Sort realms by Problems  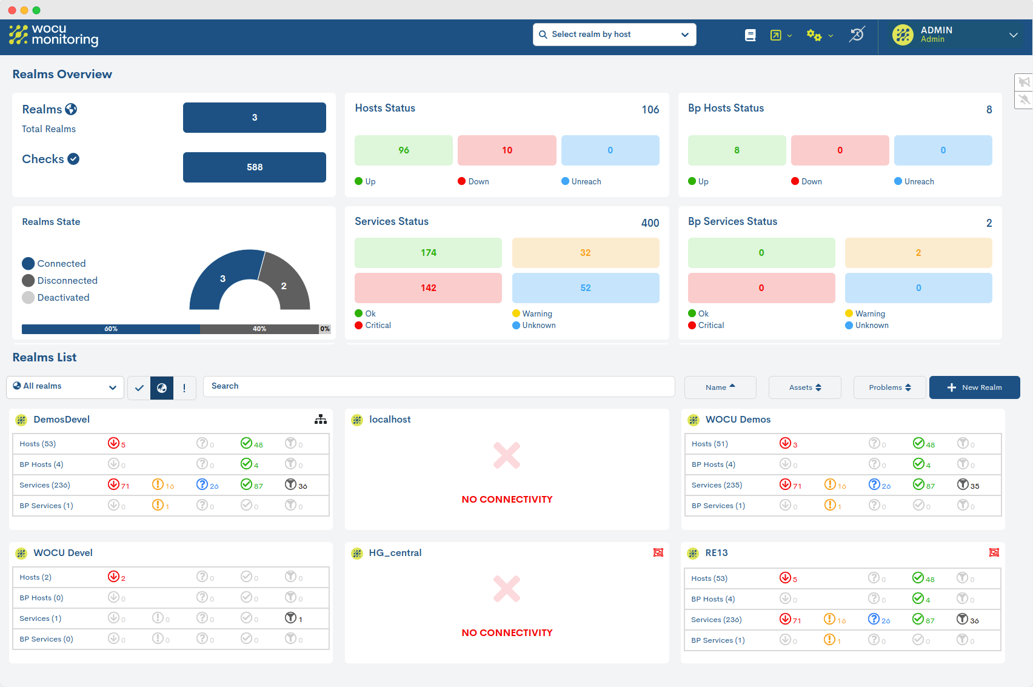click(x=889, y=387)
